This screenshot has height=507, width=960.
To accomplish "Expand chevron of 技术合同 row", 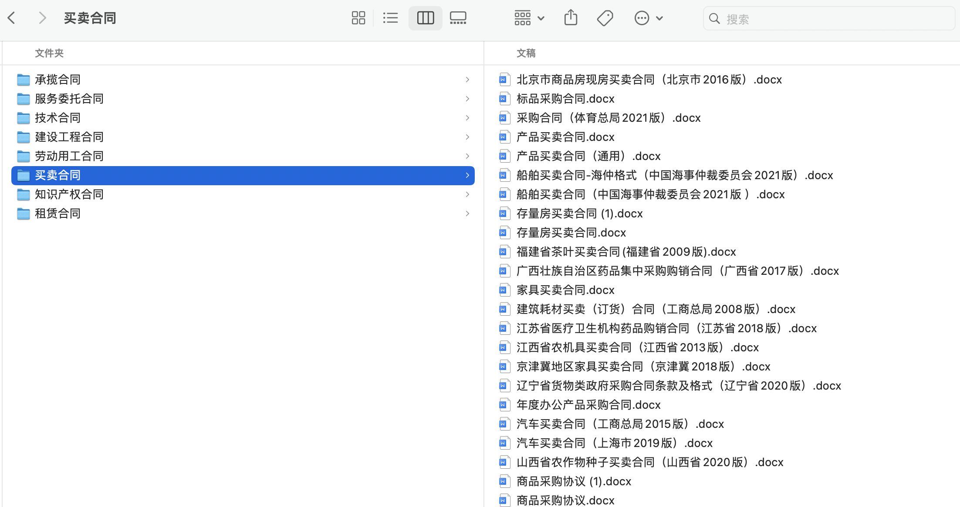I will 467,118.
